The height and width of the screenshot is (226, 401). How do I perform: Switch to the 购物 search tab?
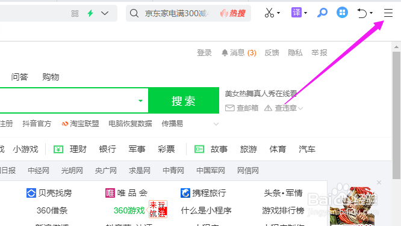click(51, 77)
